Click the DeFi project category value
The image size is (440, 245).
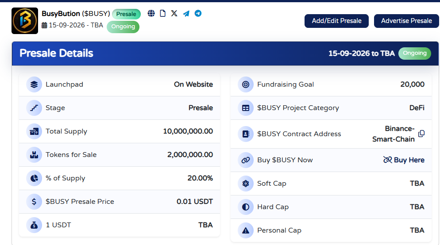(417, 108)
